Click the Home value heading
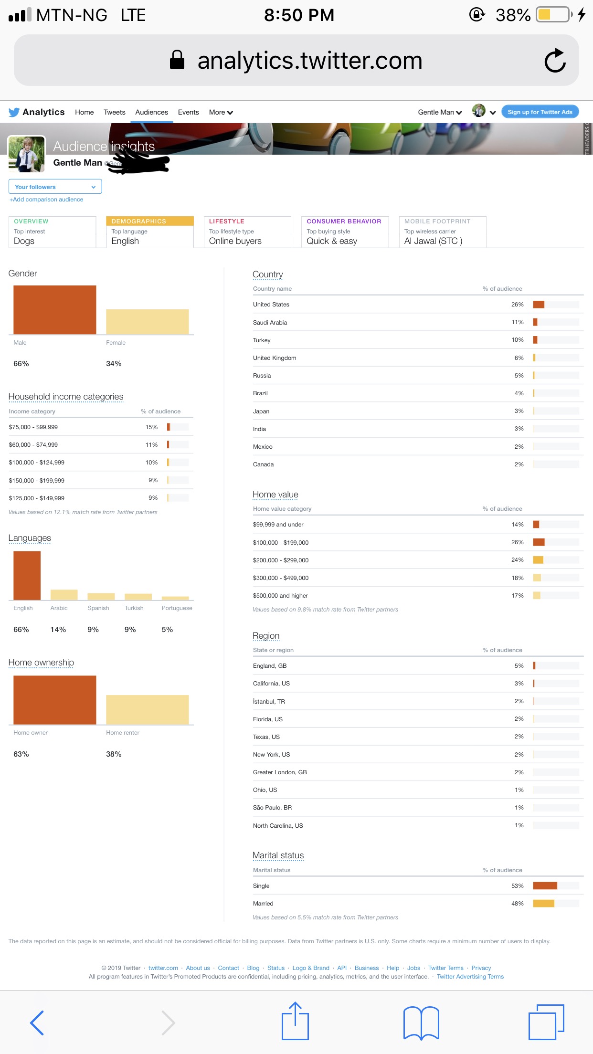This screenshot has width=593, height=1054. (x=275, y=495)
